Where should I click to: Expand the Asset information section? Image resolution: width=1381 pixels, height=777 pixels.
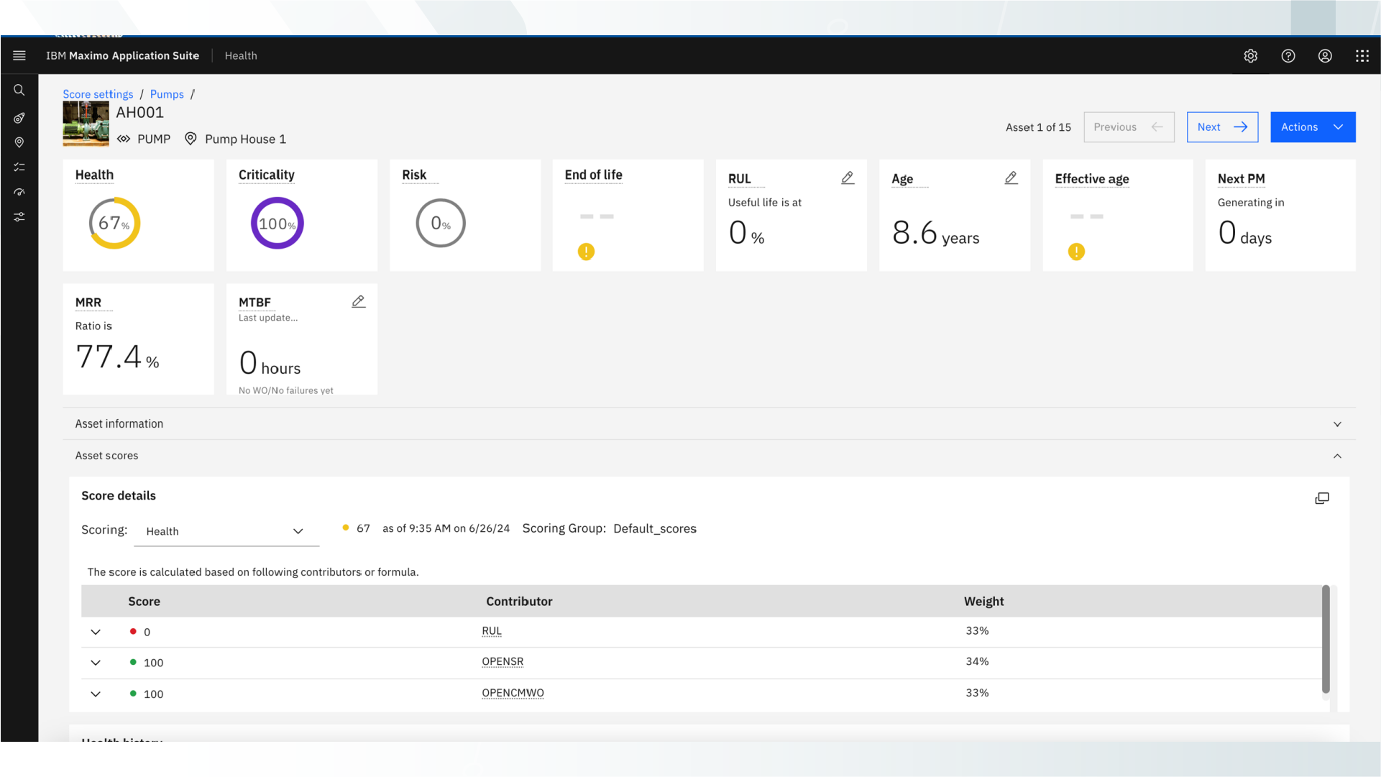[x=1337, y=424]
